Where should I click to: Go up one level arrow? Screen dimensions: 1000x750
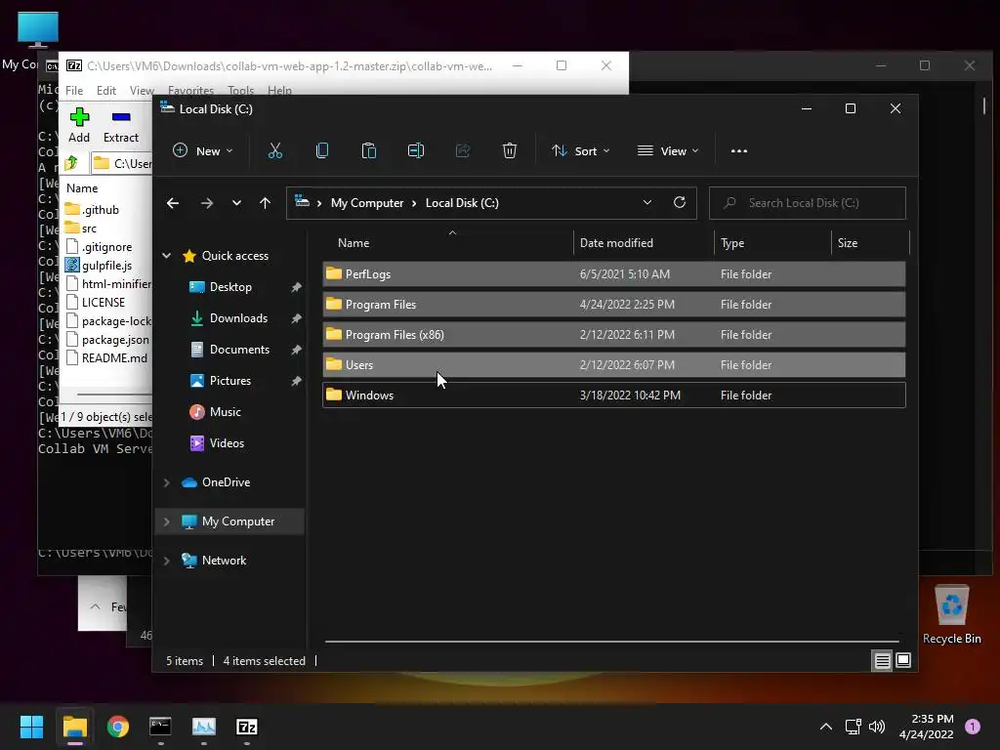[265, 203]
